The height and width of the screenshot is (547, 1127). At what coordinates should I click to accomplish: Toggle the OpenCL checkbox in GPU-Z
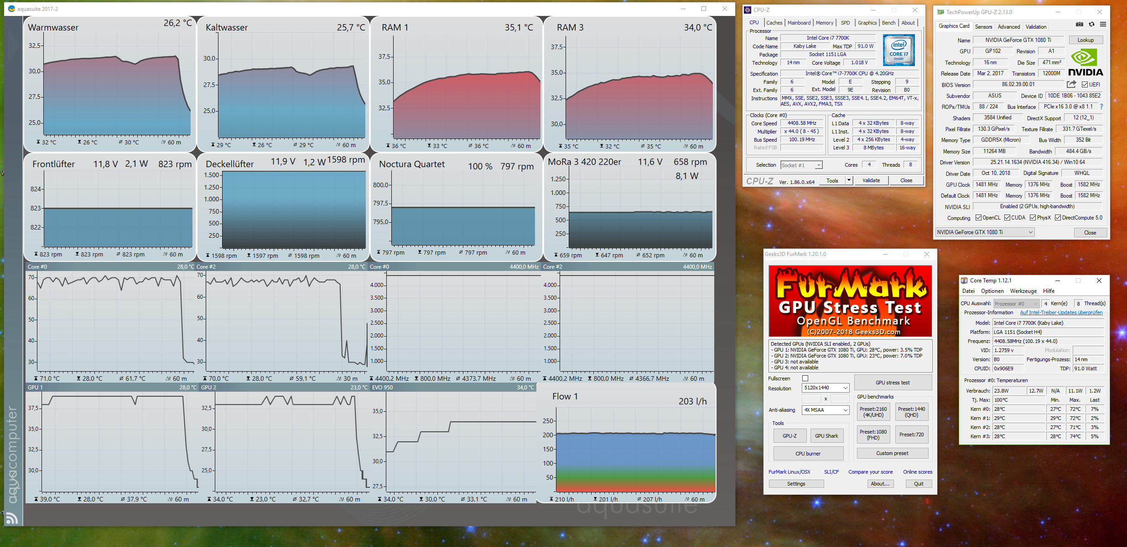(978, 218)
